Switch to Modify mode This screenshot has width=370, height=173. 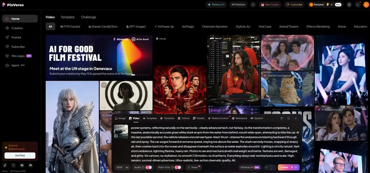[199, 118]
